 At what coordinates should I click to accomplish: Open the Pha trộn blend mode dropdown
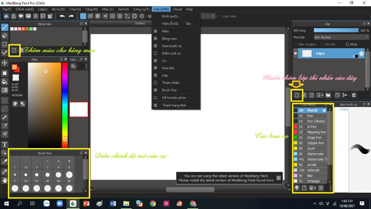pyautogui.click(x=341, y=37)
